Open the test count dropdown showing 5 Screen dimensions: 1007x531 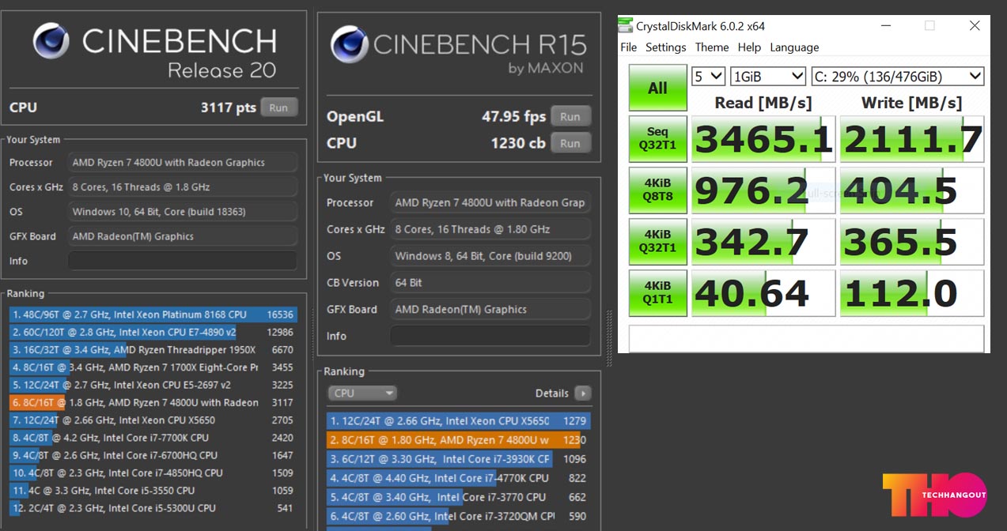[709, 77]
